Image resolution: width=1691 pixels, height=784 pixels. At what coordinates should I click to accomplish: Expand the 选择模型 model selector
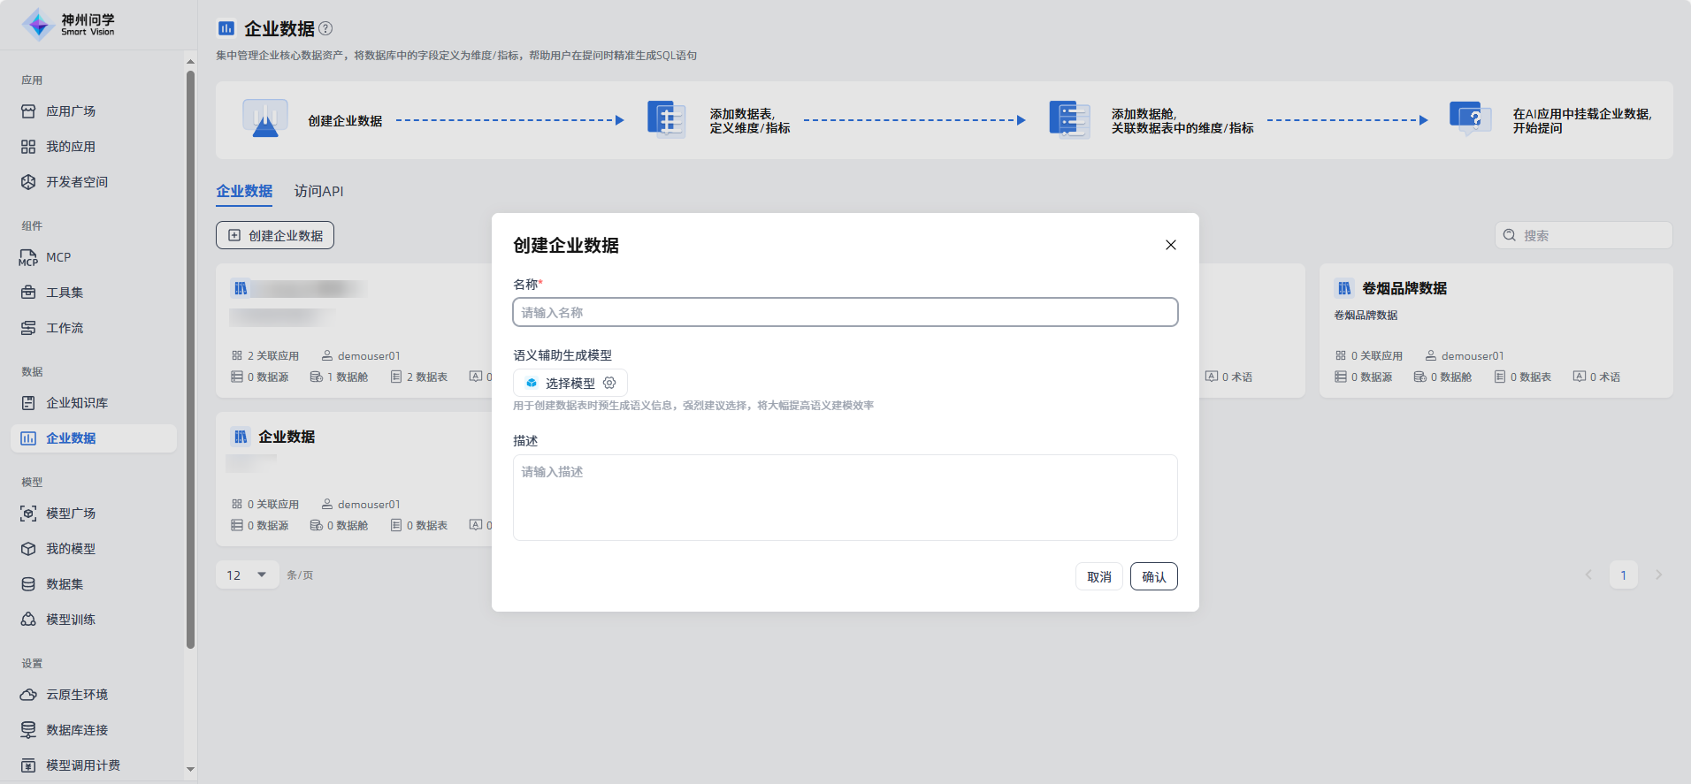[570, 383]
